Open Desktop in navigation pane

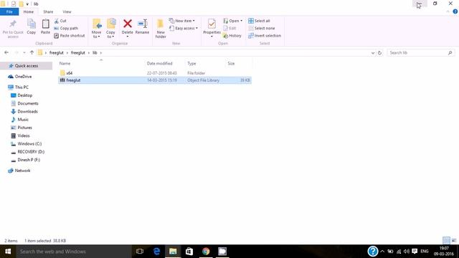[25, 95]
